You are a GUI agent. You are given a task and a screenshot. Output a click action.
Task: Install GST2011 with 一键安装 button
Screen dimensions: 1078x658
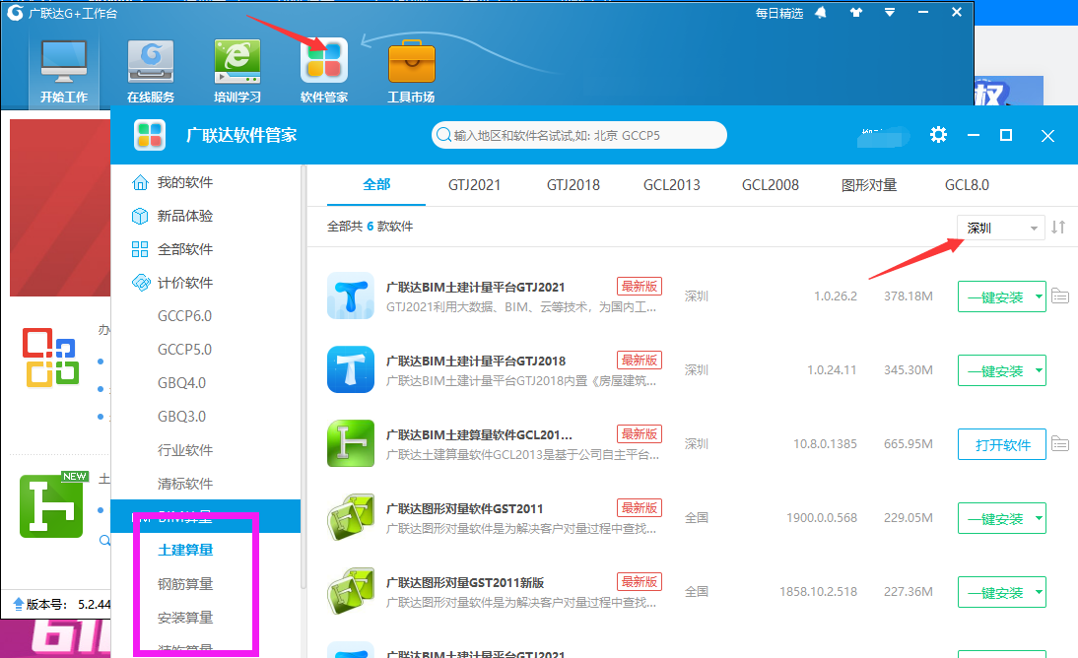(x=995, y=518)
